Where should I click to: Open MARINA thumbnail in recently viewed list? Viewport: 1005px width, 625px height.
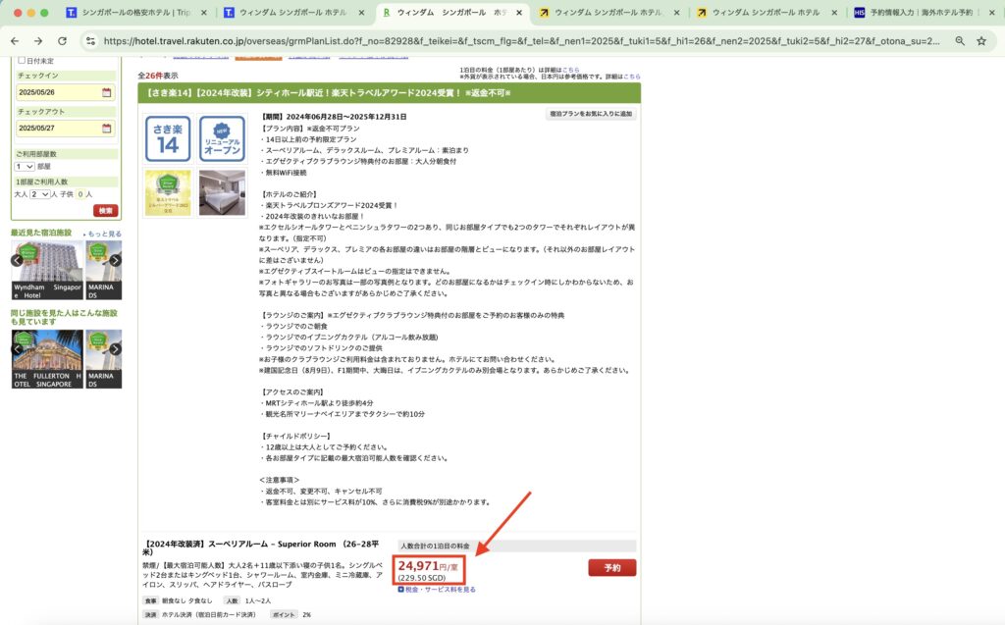(x=104, y=270)
